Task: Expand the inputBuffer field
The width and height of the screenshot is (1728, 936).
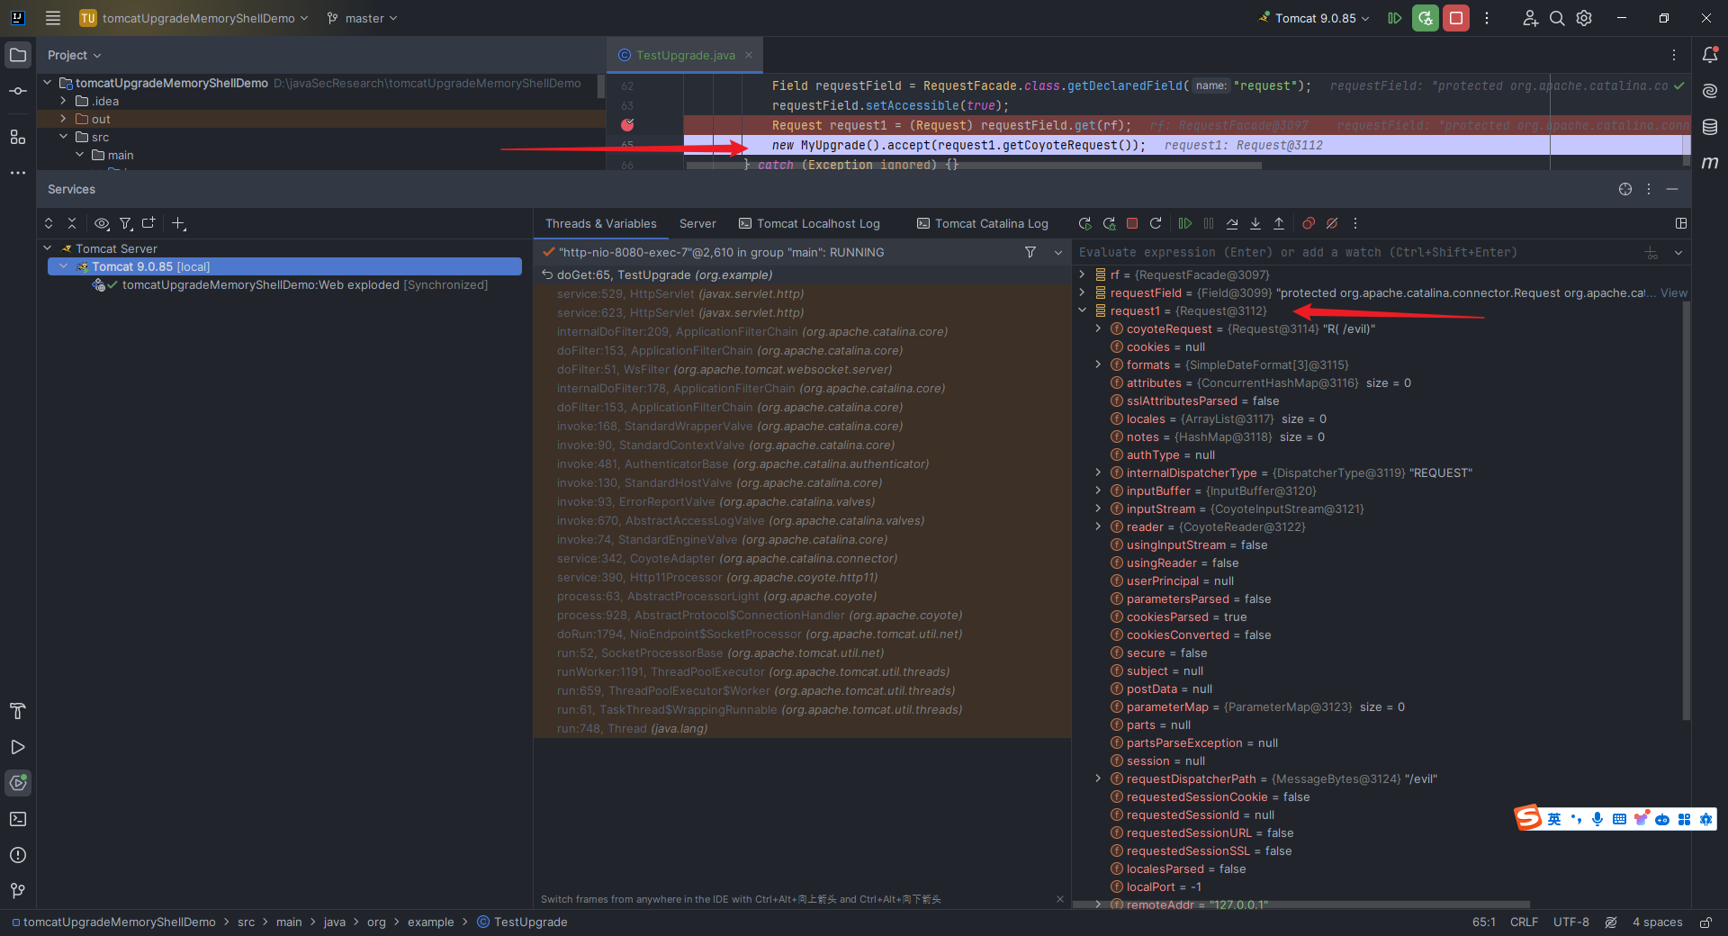Action: coord(1098,490)
